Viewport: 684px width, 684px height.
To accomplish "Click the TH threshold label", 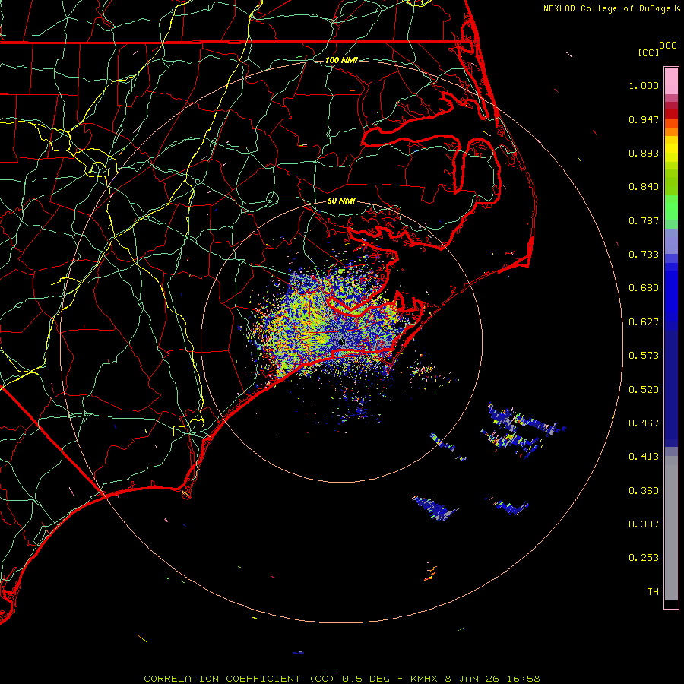I will tap(653, 592).
